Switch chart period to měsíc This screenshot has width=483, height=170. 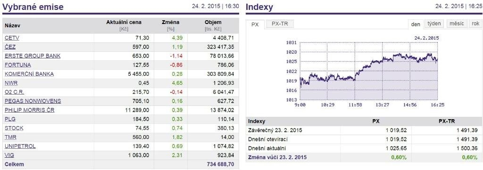(457, 24)
